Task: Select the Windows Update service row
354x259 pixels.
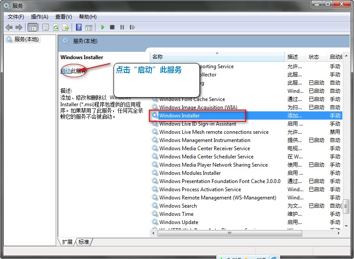Action: click(179, 222)
